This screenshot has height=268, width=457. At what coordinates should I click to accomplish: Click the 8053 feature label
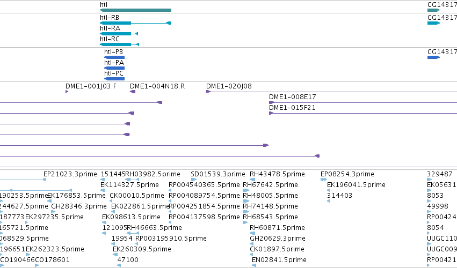click(436, 196)
